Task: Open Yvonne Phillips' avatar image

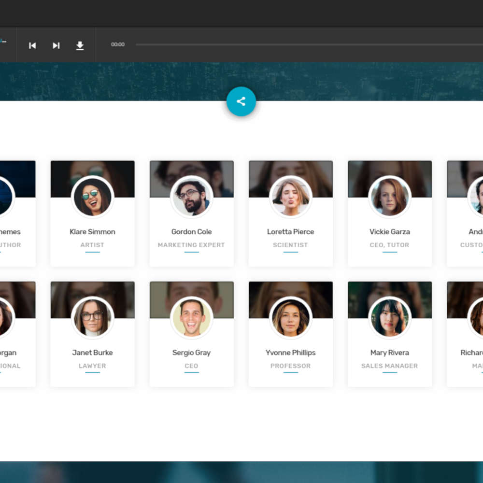Action: 291,318
